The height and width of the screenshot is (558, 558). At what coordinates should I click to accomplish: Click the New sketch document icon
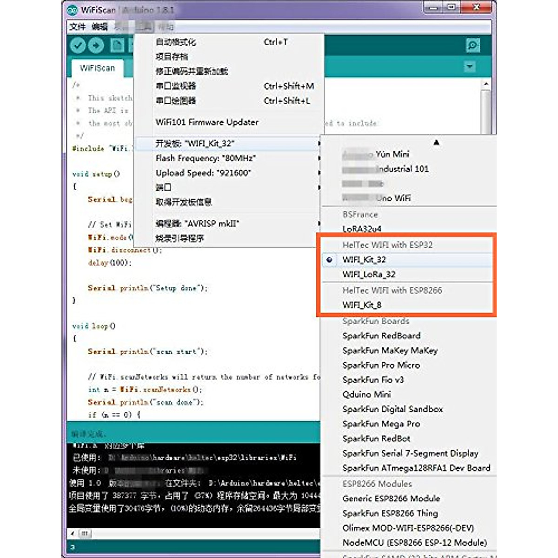point(117,46)
